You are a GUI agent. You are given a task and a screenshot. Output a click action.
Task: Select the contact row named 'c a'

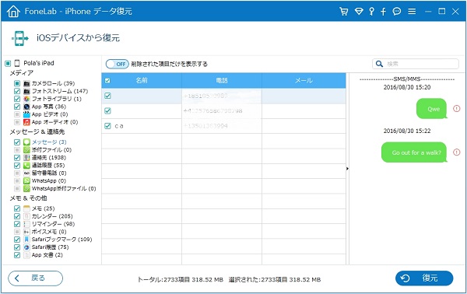coord(223,126)
